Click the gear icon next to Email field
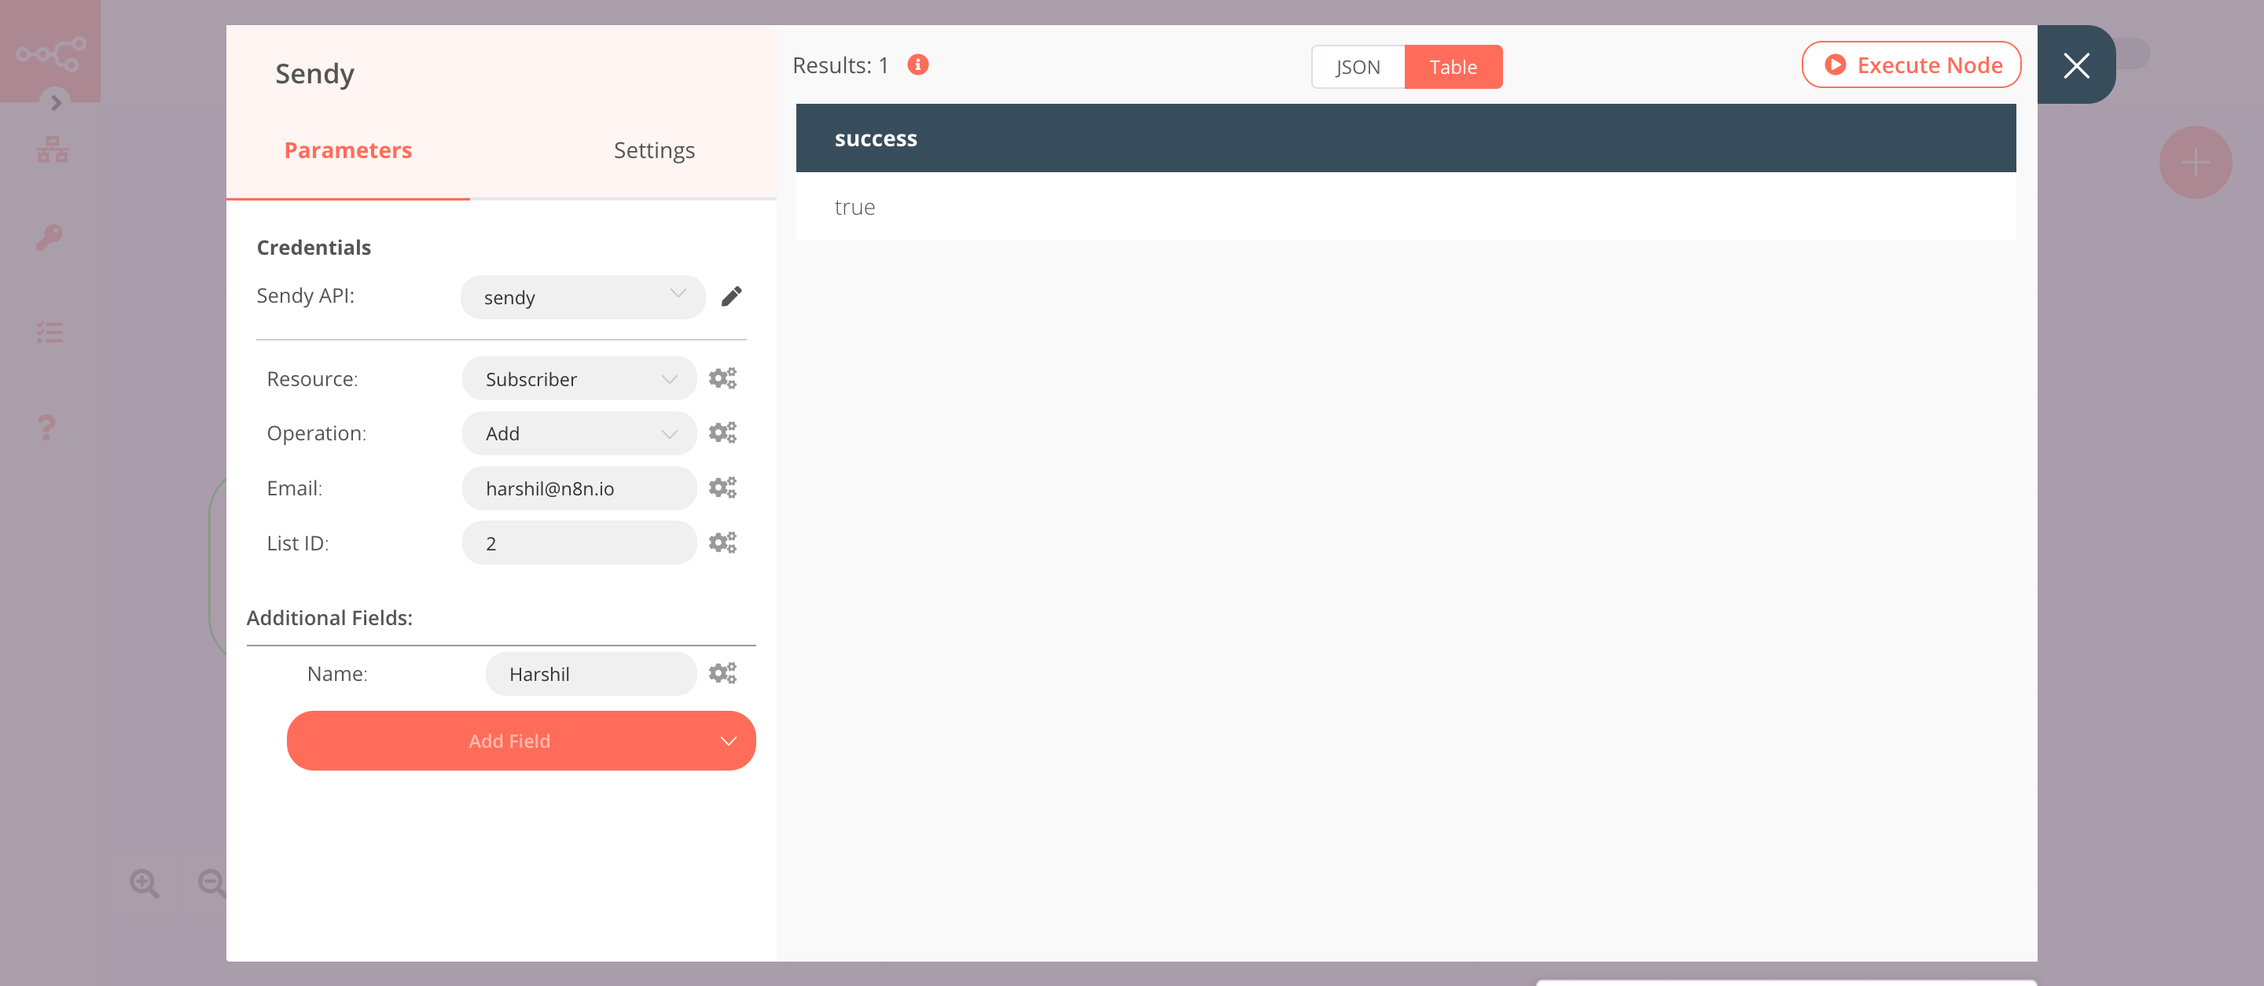The height and width of the screenshot is (986, 2264). point(722,487)
